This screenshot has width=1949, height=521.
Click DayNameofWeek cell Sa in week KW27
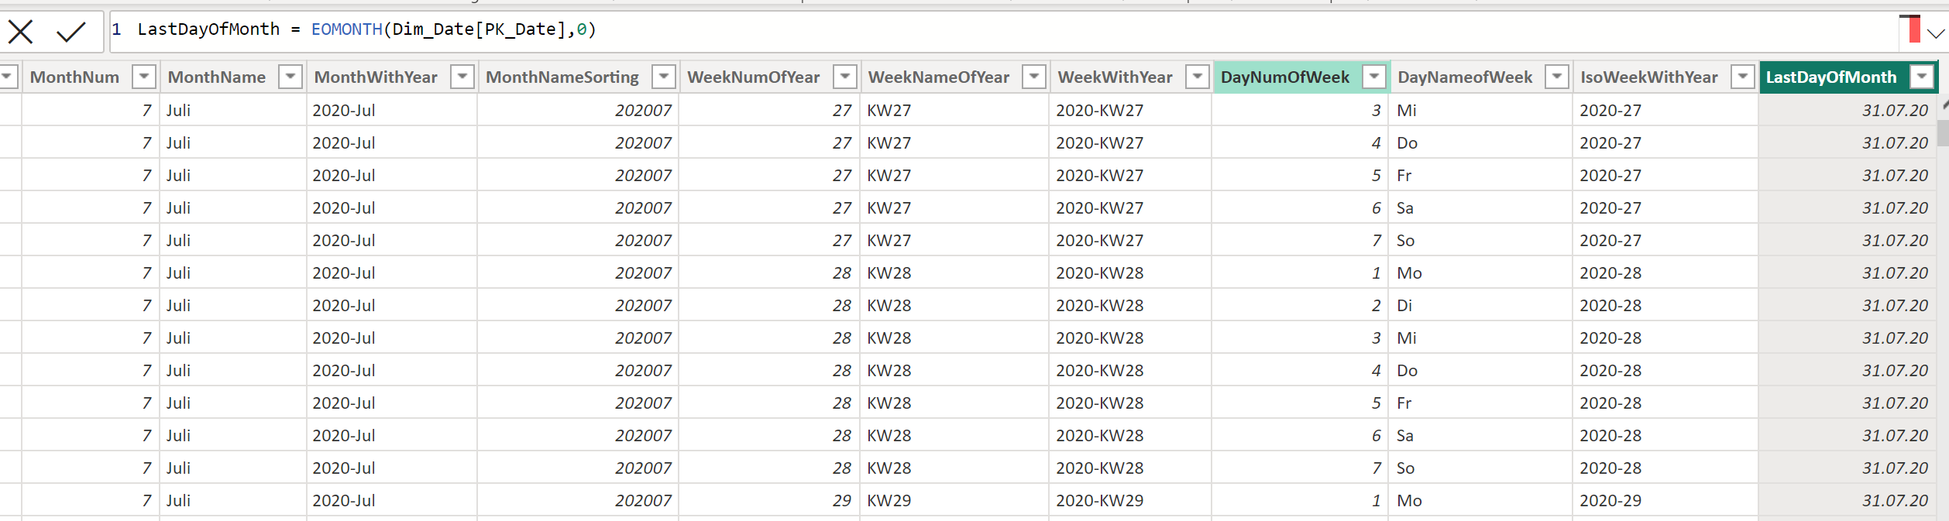coord(1479,207)
